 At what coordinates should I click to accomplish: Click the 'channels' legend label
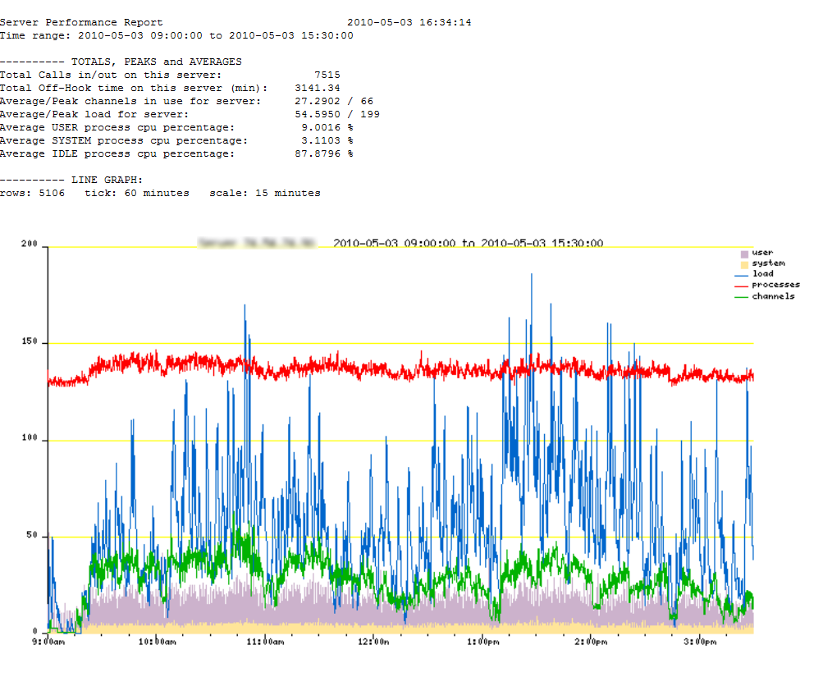tap(773, 296)
